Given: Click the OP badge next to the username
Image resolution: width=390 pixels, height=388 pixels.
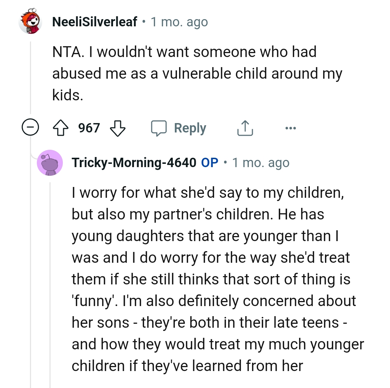Looking at the screenshot, I should [209, 162].
